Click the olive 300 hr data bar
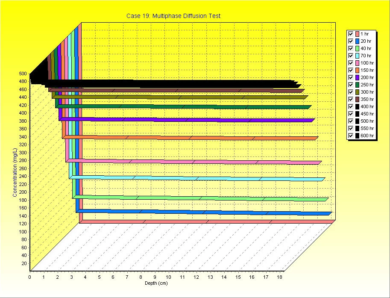 (180, 97)
